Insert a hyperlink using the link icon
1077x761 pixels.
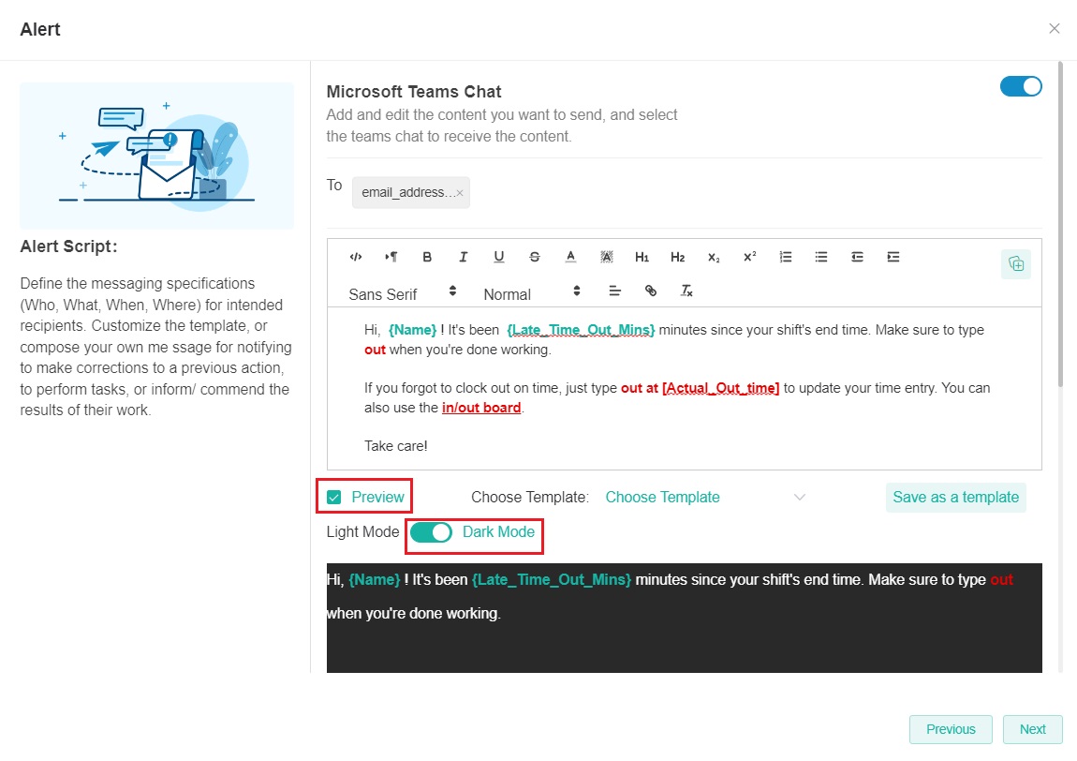[x=651, y=291]
